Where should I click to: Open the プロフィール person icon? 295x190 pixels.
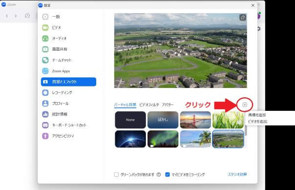click(45, 104)
